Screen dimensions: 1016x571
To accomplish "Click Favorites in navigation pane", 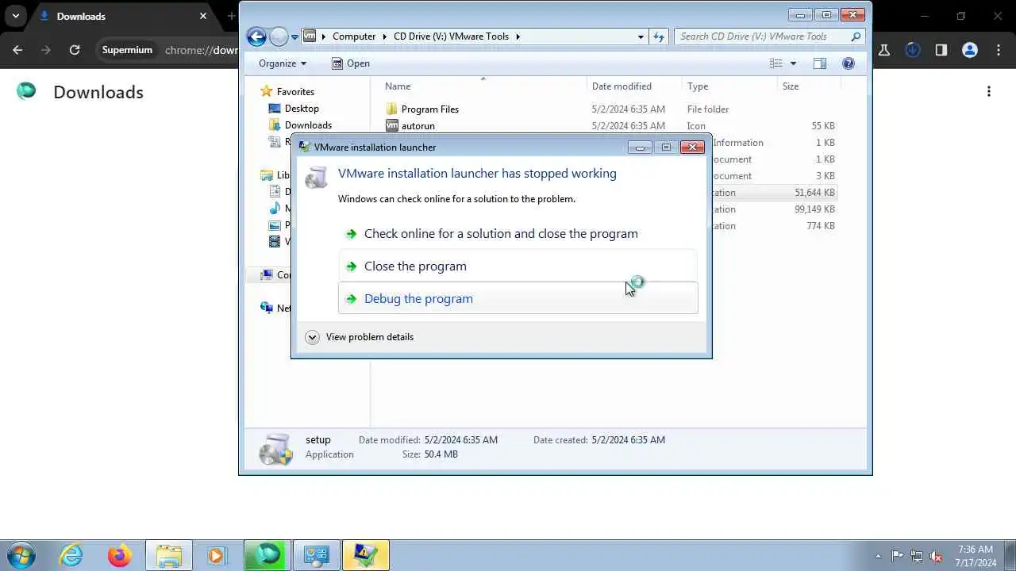I will point(287,92).
